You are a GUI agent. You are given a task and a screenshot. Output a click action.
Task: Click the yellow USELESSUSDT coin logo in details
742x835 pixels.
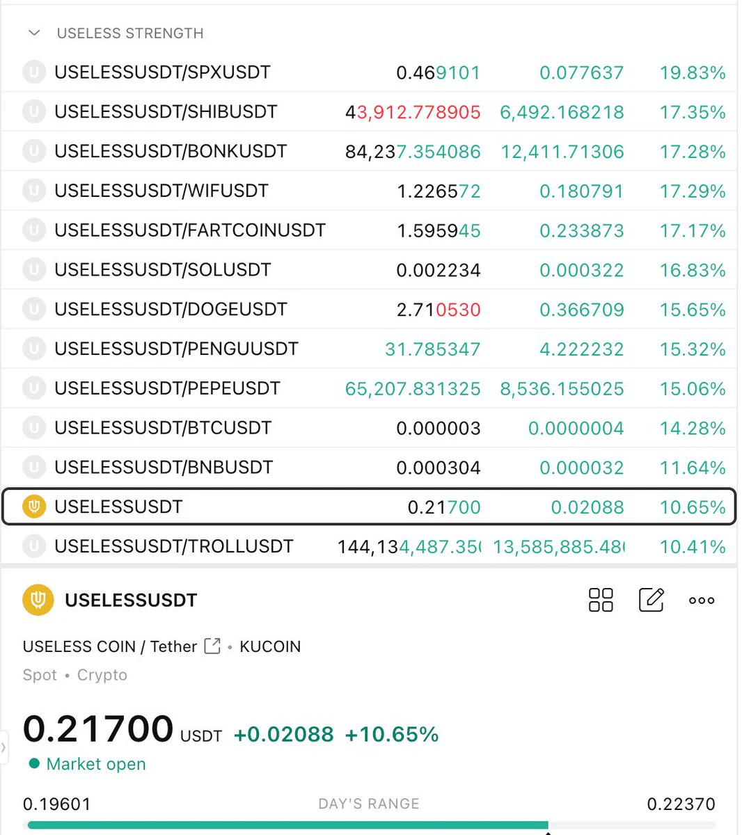click(x=38, y=600)
